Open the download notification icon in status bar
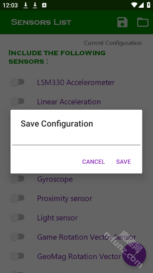 [x=25, y=5]
